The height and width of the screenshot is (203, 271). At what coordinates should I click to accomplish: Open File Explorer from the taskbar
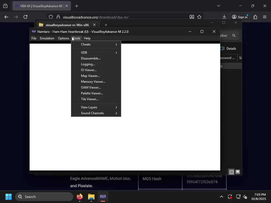(x=91, y=197)
